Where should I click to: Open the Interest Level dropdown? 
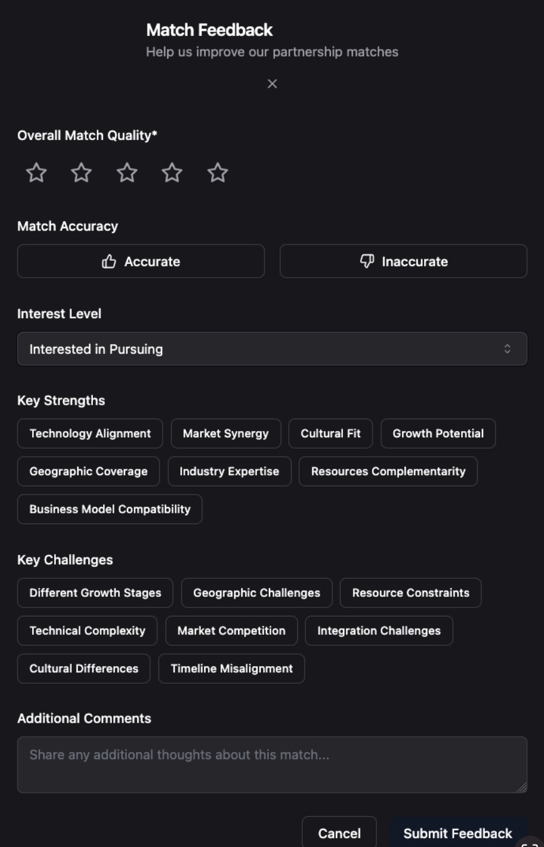(x=272, y=349)
